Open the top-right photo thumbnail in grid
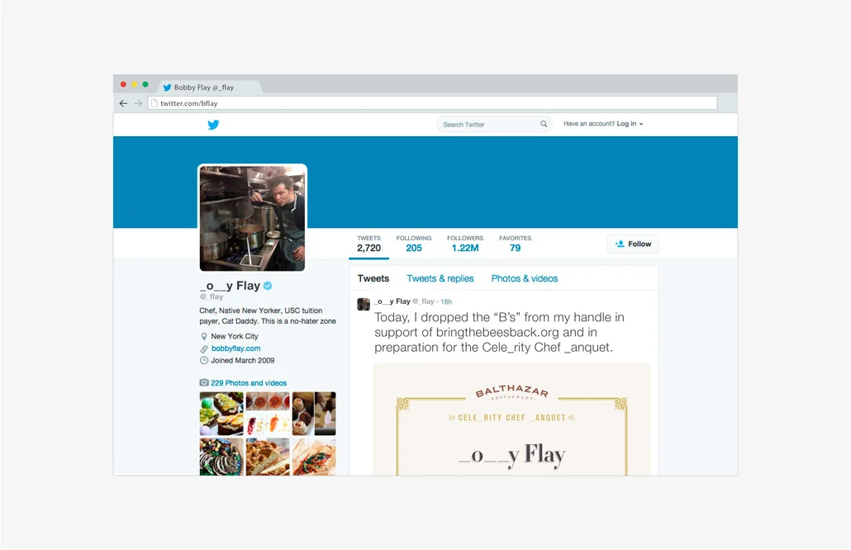This screenshot has width=851, height=550. (x=314, y=413)
